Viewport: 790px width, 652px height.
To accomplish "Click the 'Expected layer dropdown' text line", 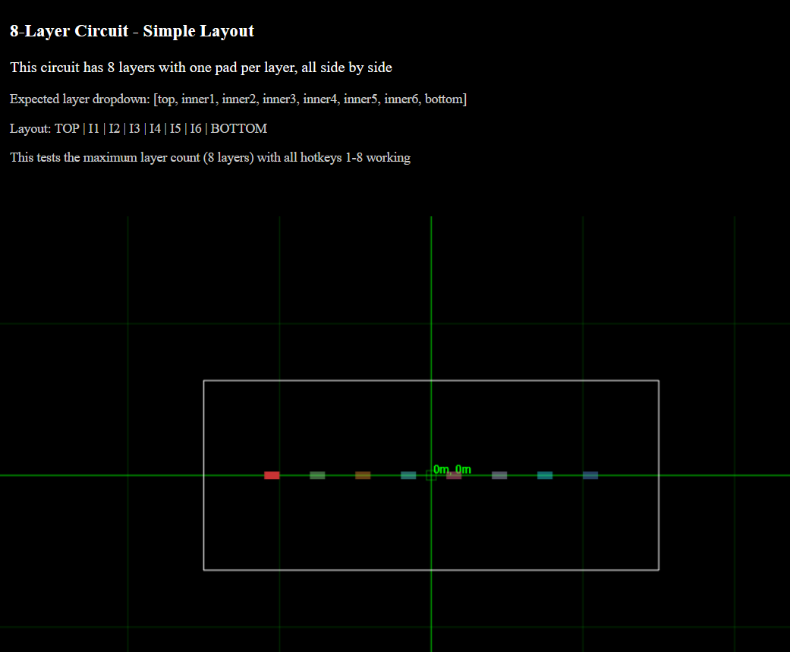I will click(238, 99).
